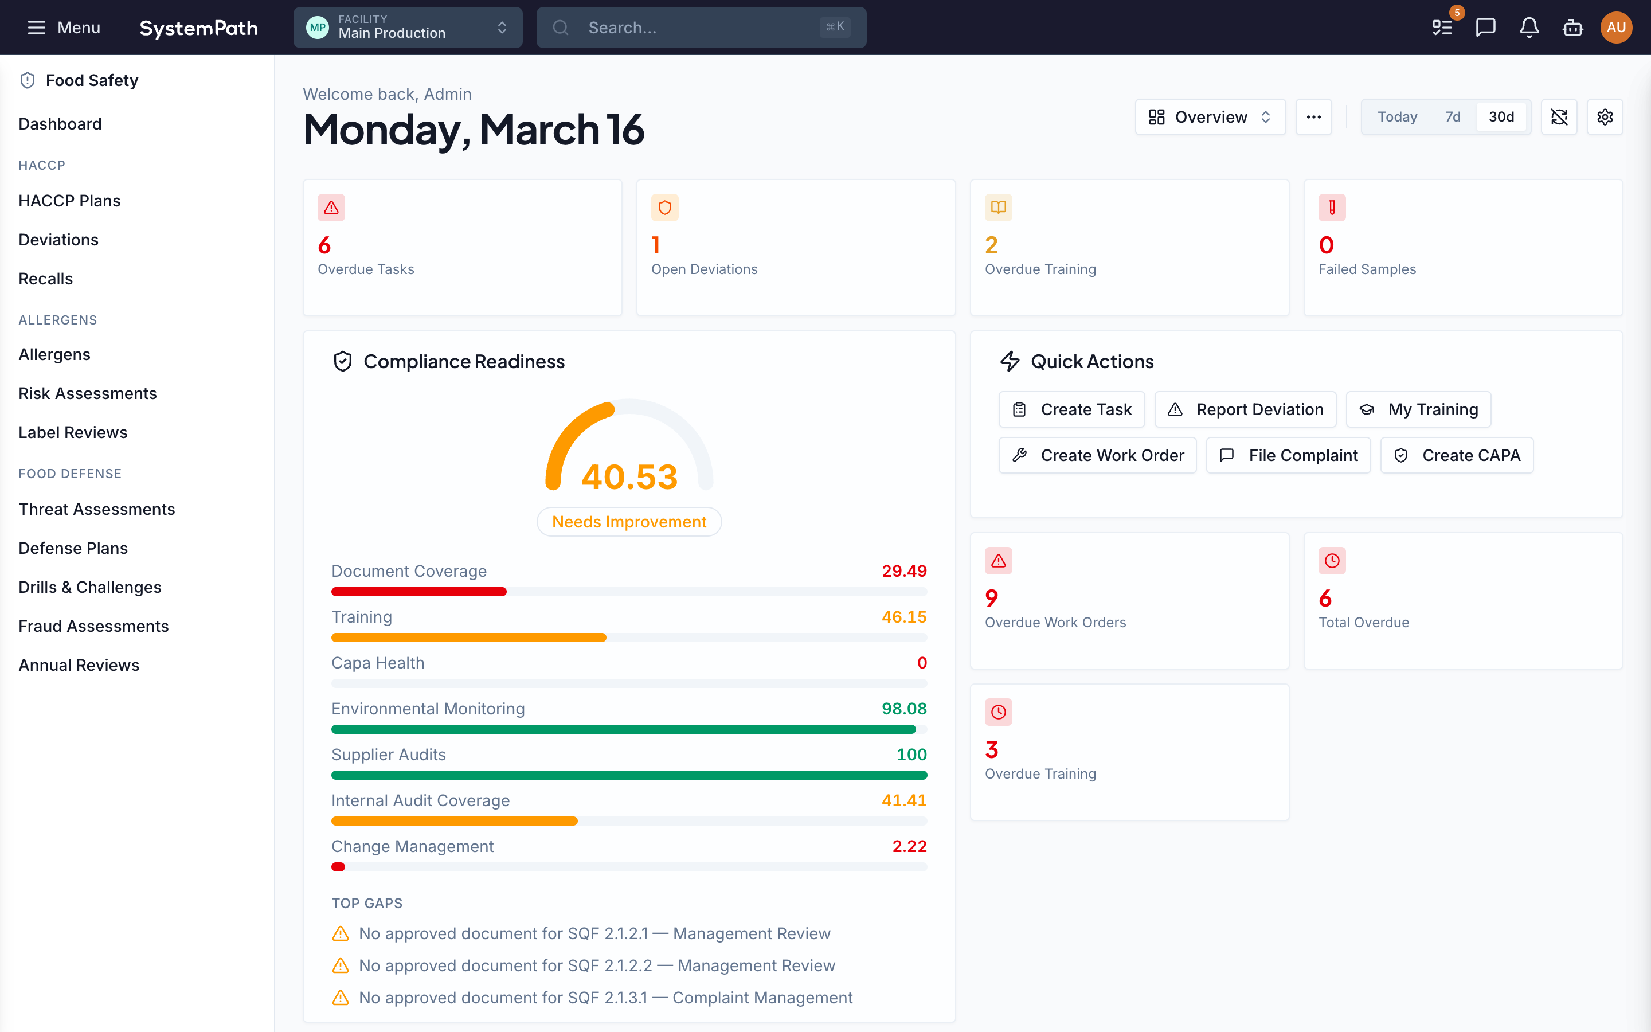
Task: Click the disabled auto-refresh icon
Action: point(1559,117)
